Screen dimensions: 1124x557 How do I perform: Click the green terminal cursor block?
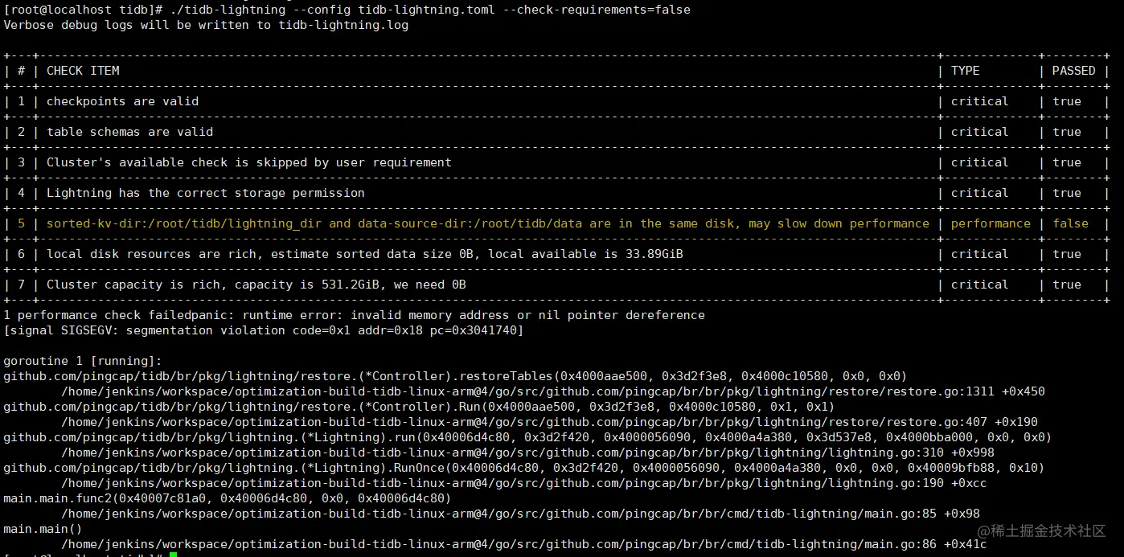point(173,555)
